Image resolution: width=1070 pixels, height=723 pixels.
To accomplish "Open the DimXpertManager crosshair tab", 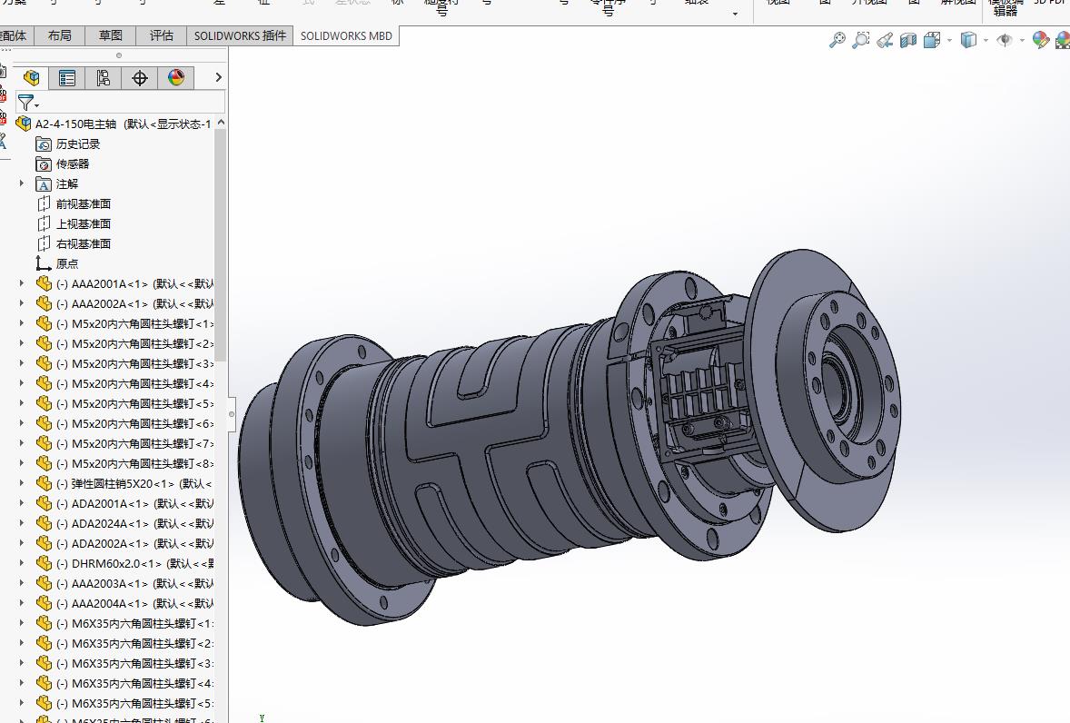I will pyautogui.click(x=139, y=78).
